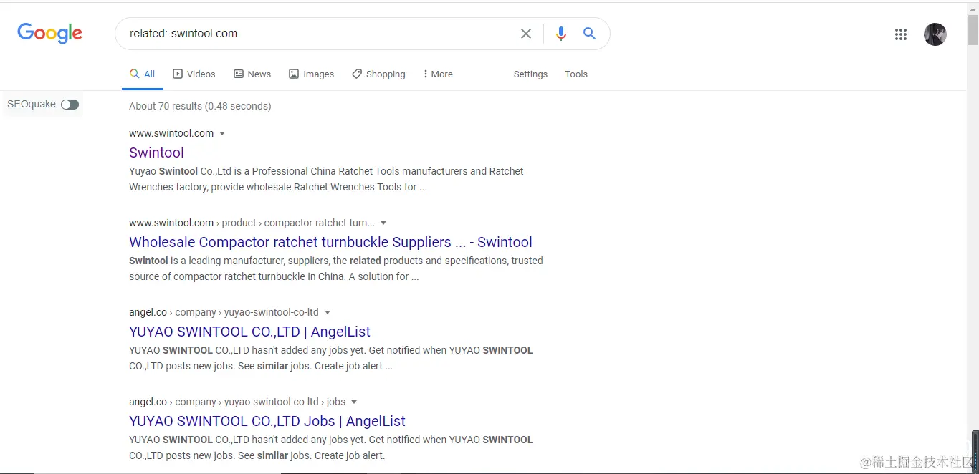
Task: Switch to the Videos tab
Action: 194,74
